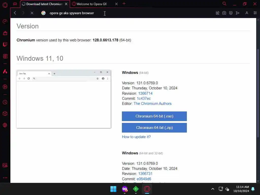Click the Opera GX taskbar icon
Viewport: 260px width, 195px height.
click(147, 189)
